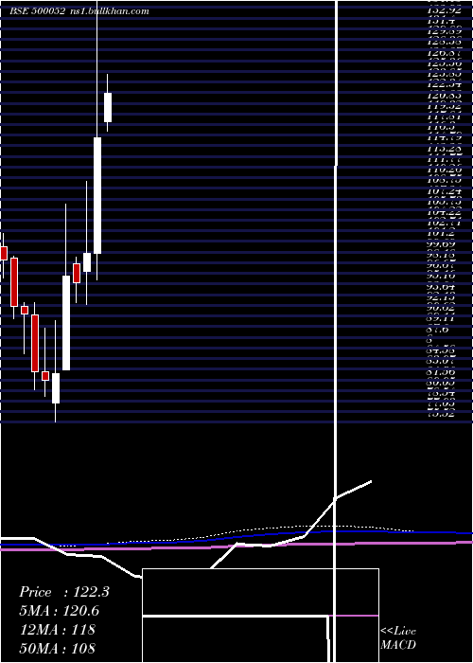The image size is (473, 663).
Task: Click the 120.83 price axis label
Action: [444, 96]
